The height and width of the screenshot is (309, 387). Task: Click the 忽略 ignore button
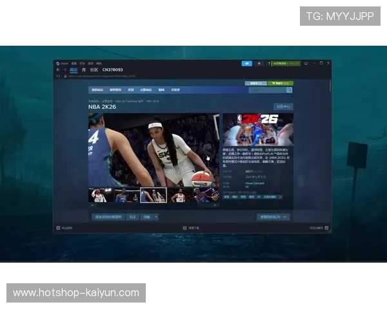147,217
